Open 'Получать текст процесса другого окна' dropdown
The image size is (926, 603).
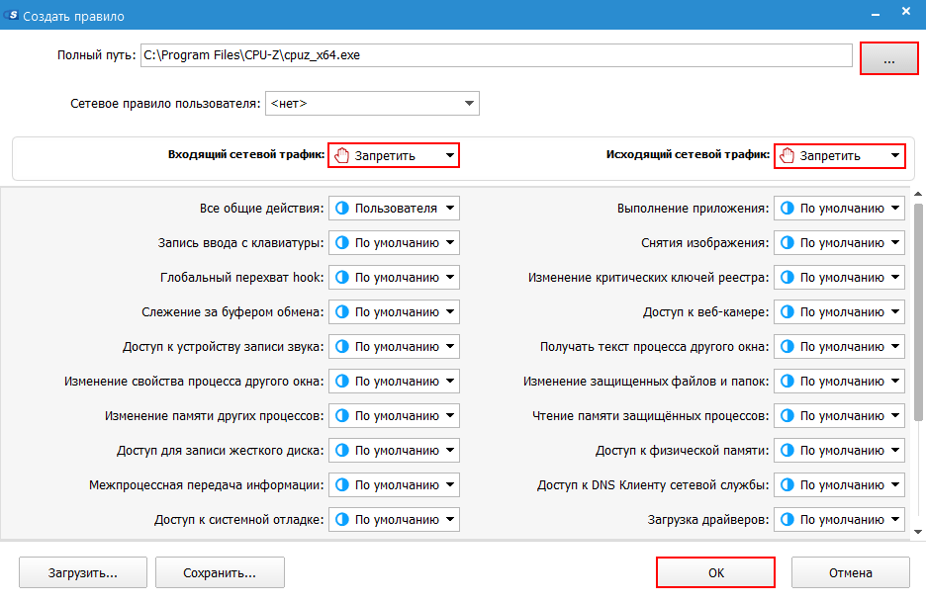839,346
